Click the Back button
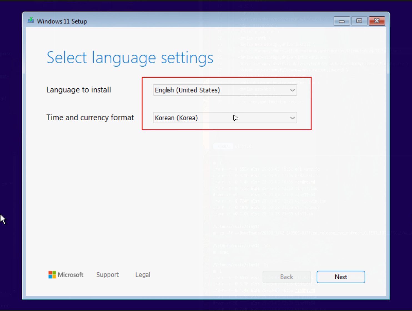 point(287,277)
